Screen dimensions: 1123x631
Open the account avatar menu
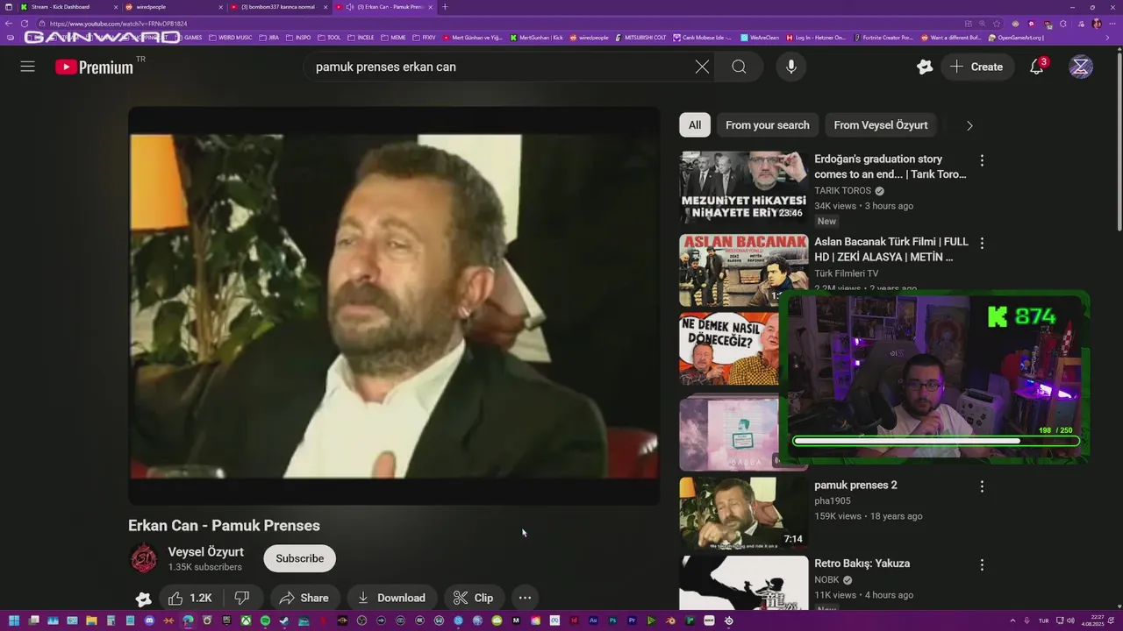[1081, 67]
